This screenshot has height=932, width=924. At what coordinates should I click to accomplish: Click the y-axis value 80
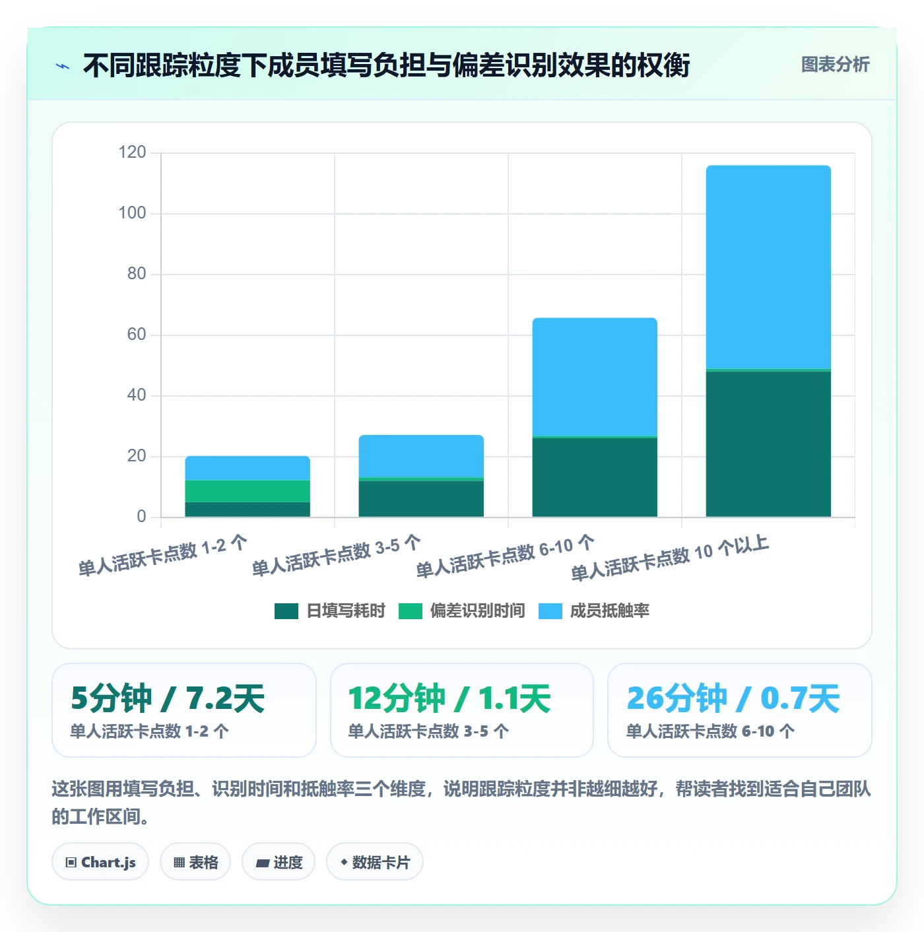(x=137, y=274)
